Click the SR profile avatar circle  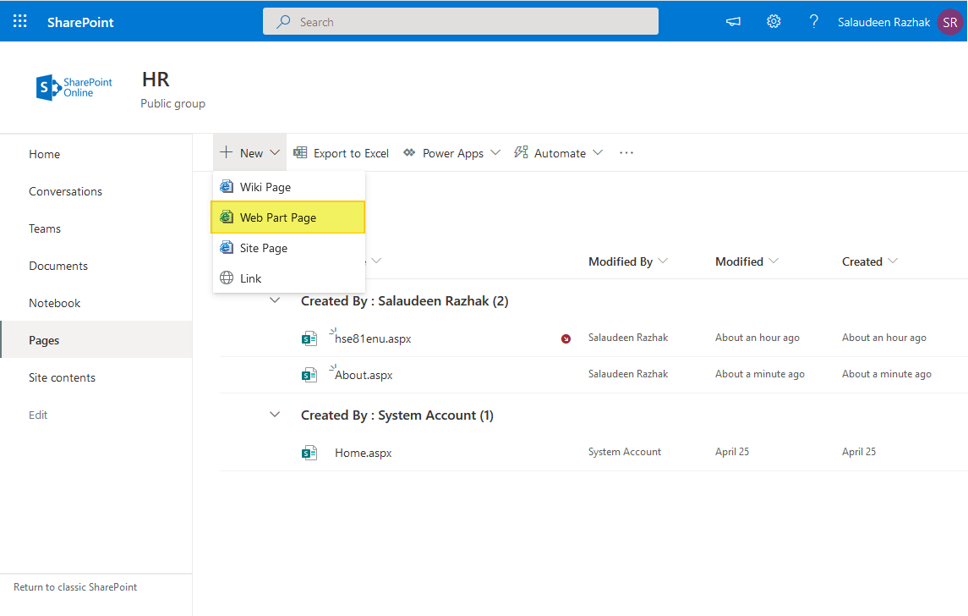pyautogui.click(x=949, y=21)
